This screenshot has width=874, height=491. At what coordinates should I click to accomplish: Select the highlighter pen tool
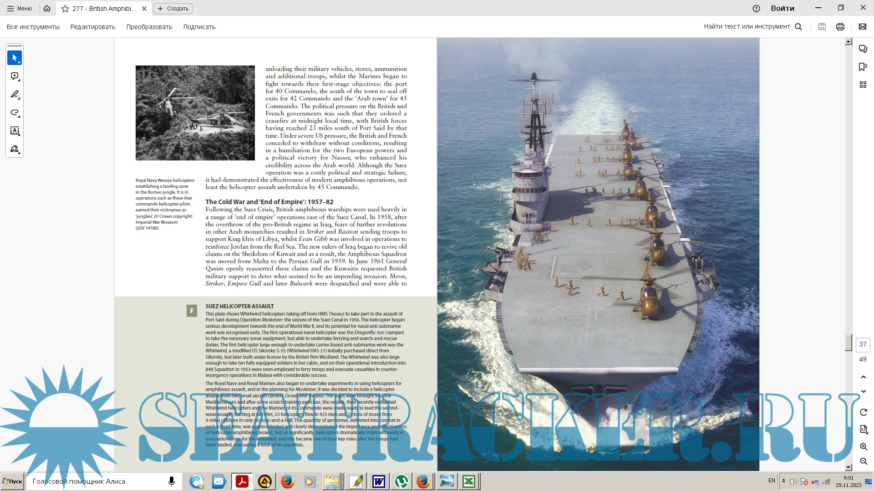click(15, 95)
